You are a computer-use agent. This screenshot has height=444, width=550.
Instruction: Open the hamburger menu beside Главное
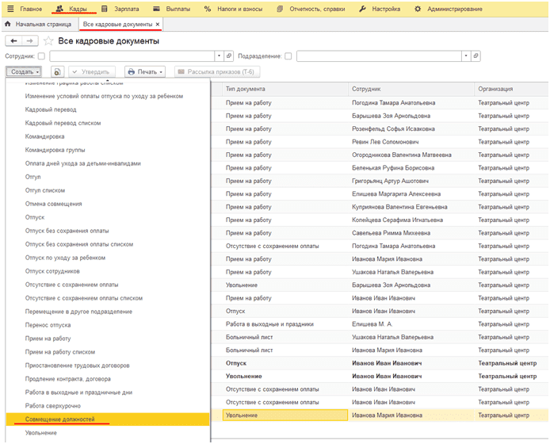click(x=10, y=9)
